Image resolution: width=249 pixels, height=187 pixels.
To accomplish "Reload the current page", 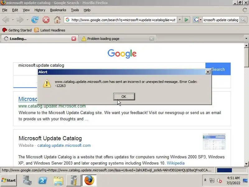I will 35,20.
